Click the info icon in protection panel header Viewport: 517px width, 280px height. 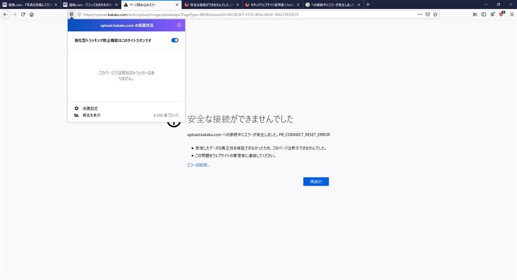[x=179, y=25]
